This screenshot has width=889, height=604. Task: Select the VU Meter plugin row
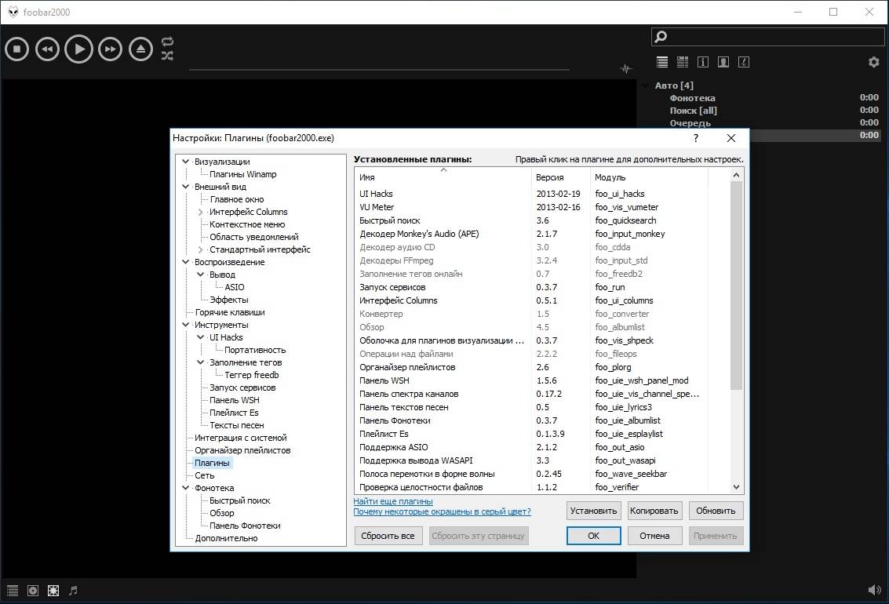tap(533, 207)
